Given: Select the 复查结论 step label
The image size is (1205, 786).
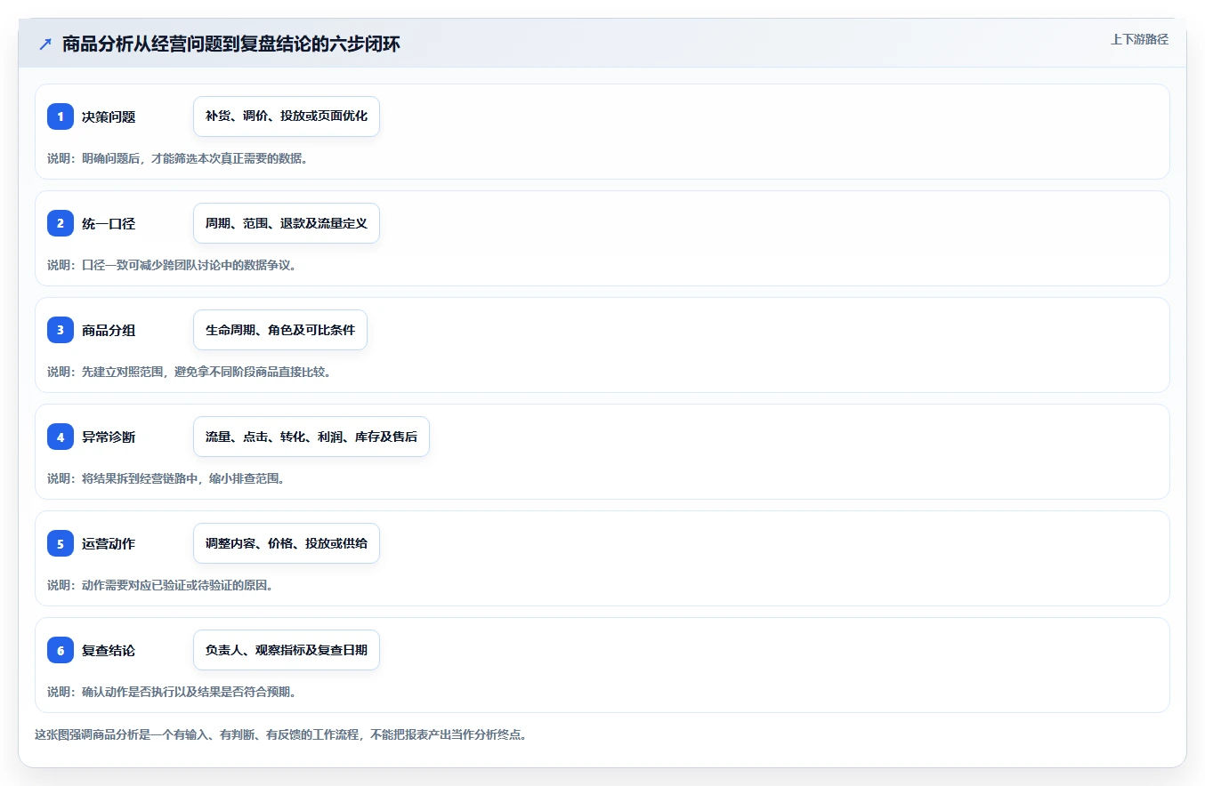Looking at the screenshot, I should click(109, 650).
